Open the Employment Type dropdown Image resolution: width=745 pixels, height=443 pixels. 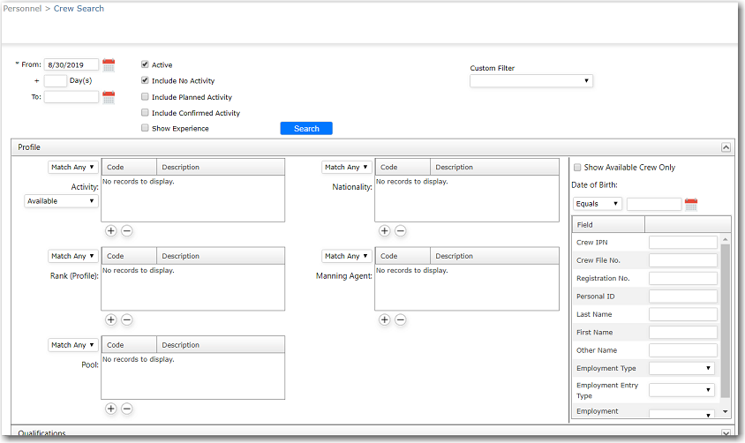click(682, 369)
